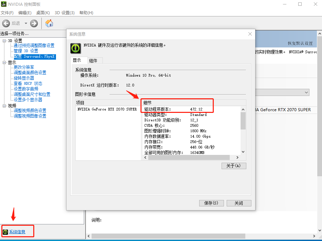Screen dimensions: 322x241
Task: Open the Home icon in toolbar
Action: (x=49, y=23)
